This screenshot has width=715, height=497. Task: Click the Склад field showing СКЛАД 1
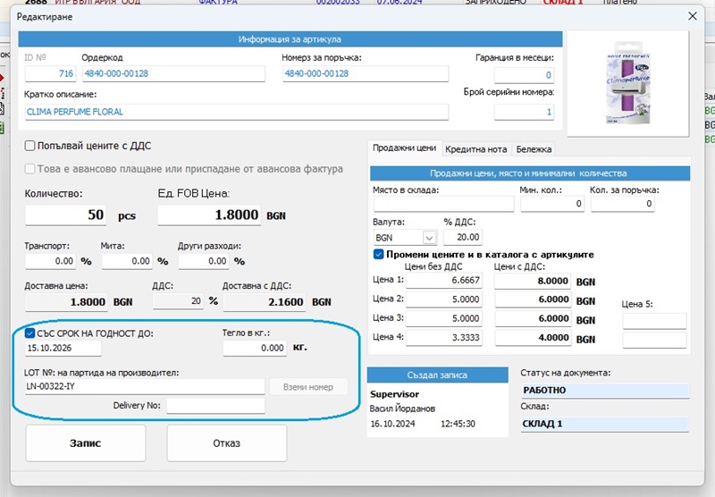point(605,424)
